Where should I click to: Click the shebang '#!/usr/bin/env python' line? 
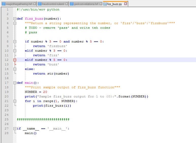point(38,9)
